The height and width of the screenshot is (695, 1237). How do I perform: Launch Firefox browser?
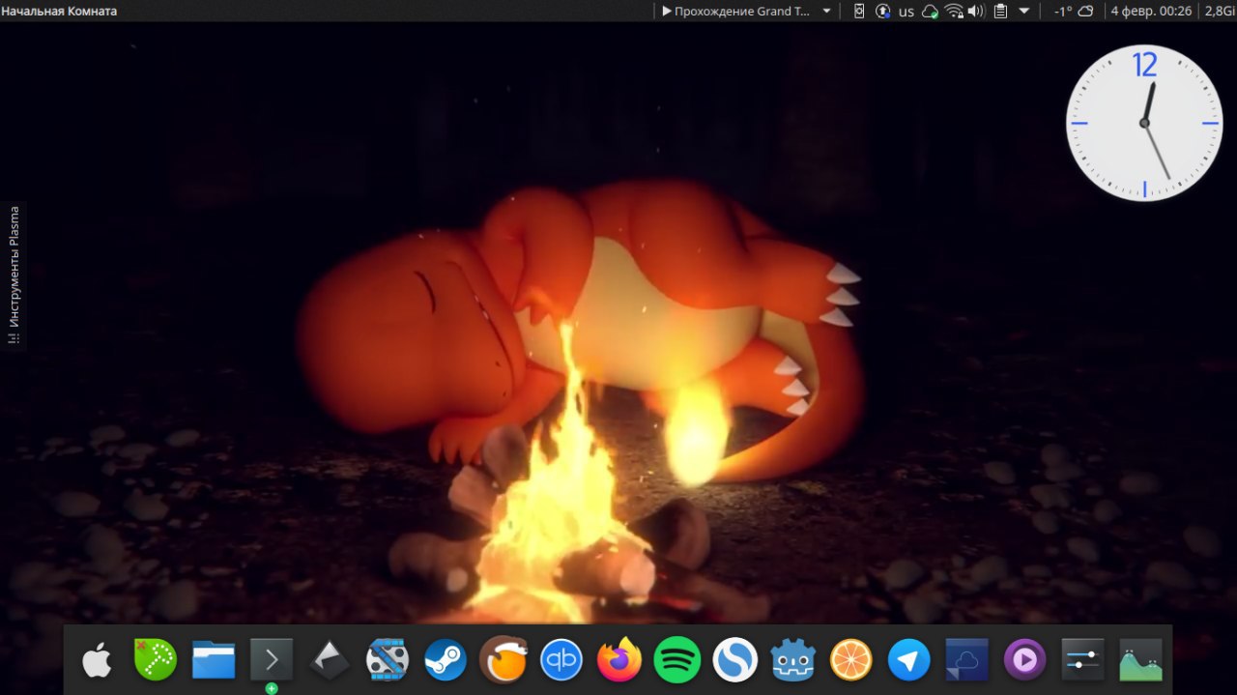pos(619,661)
